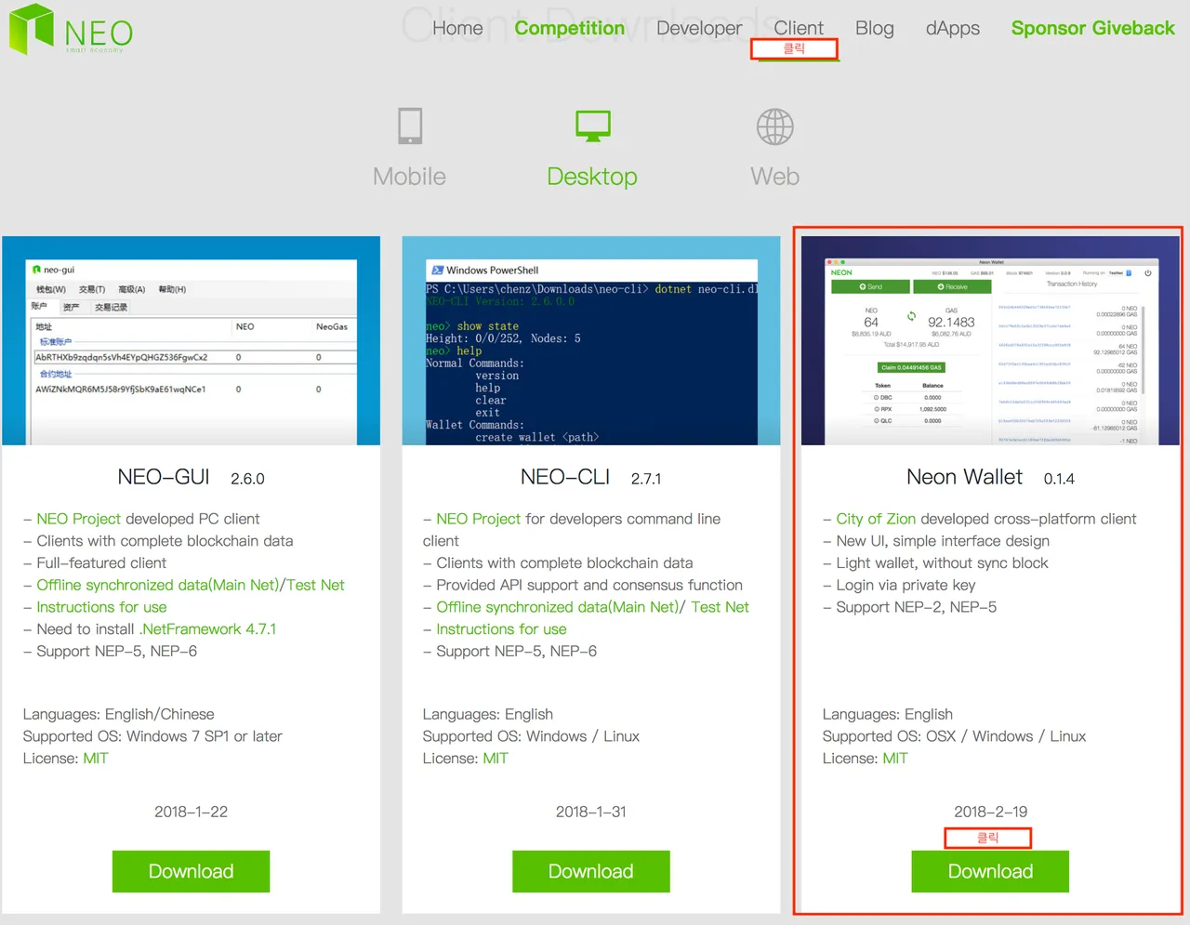Switch to the Desktop tab label

tap(592, 177)
